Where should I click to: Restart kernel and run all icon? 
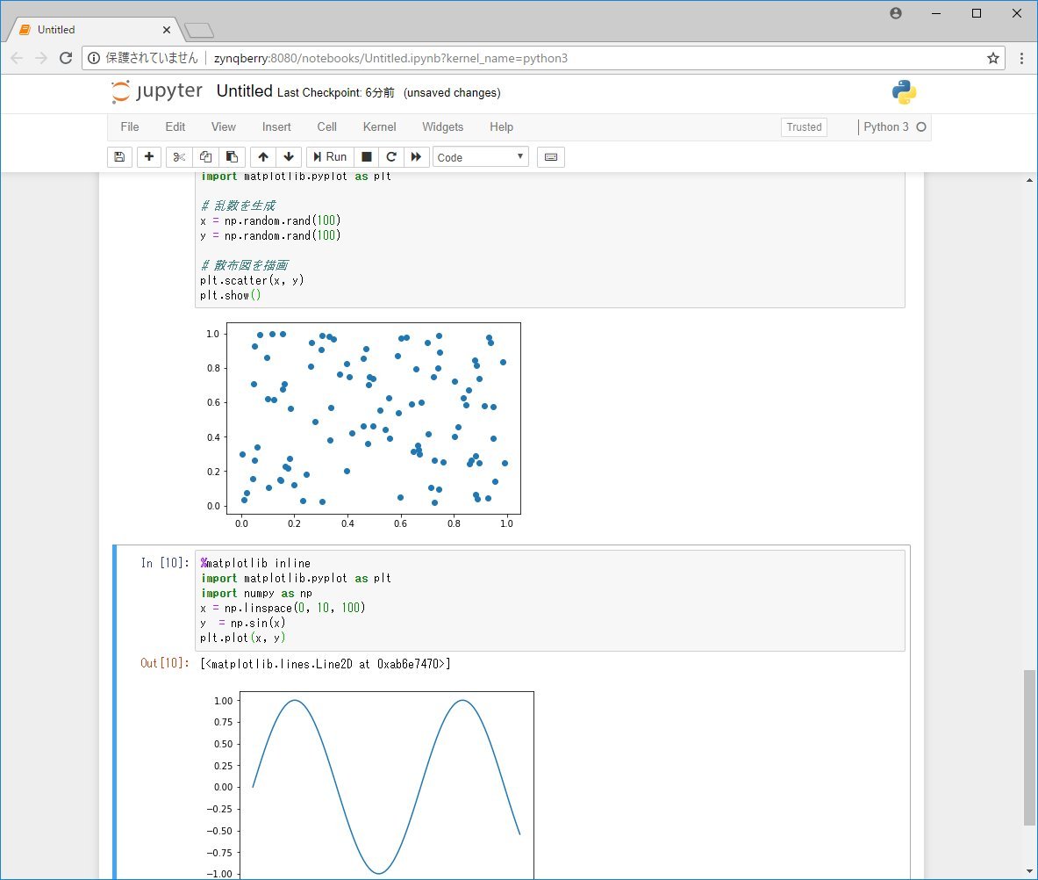click(x=416, y=157)
